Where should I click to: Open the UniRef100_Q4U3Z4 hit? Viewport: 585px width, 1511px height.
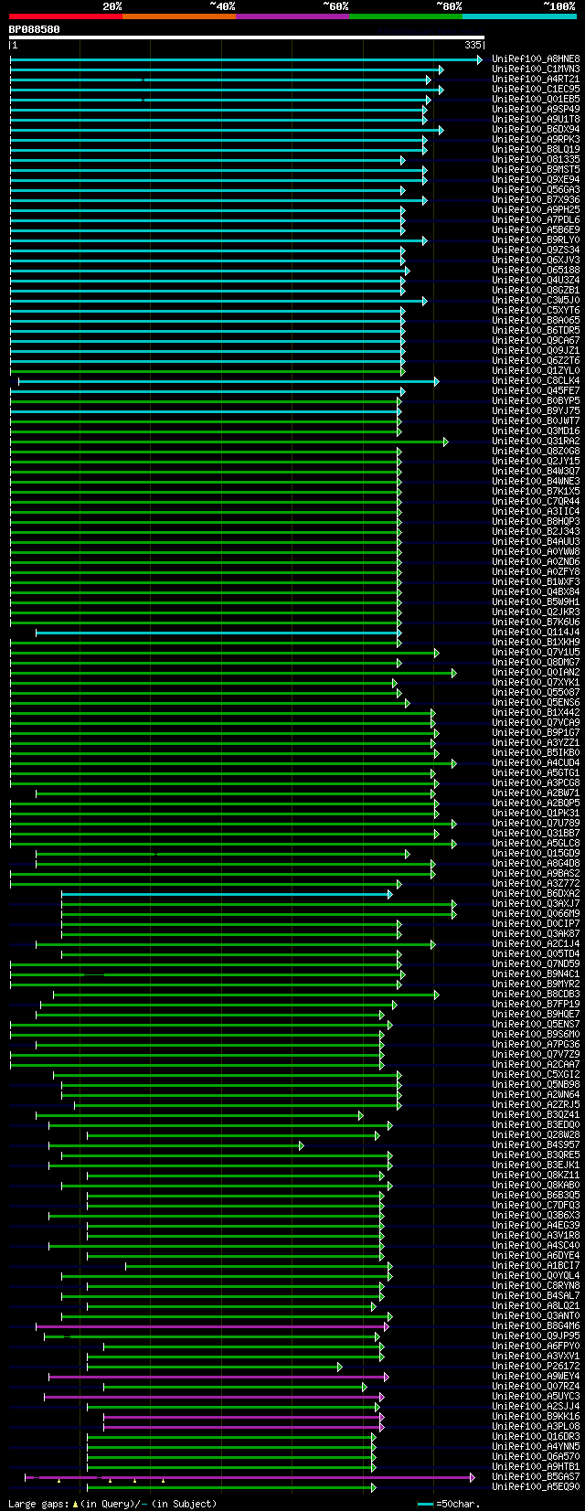[x=536, y=280]
